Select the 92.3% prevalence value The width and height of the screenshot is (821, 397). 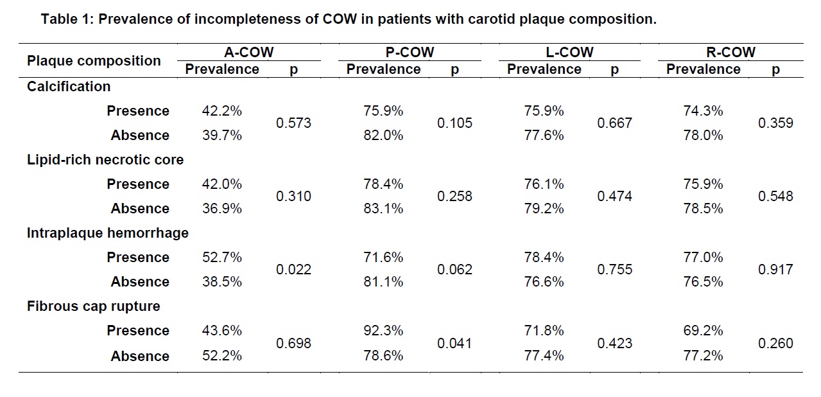(x=383, y=331)
